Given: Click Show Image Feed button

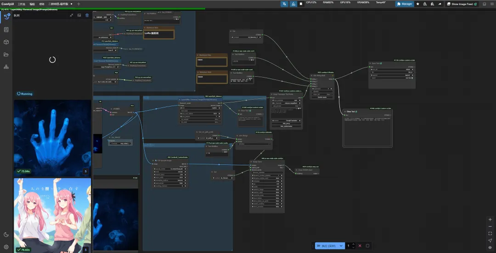Looking at the screenshot, I should pyautogui.click(x=462, y=4).
